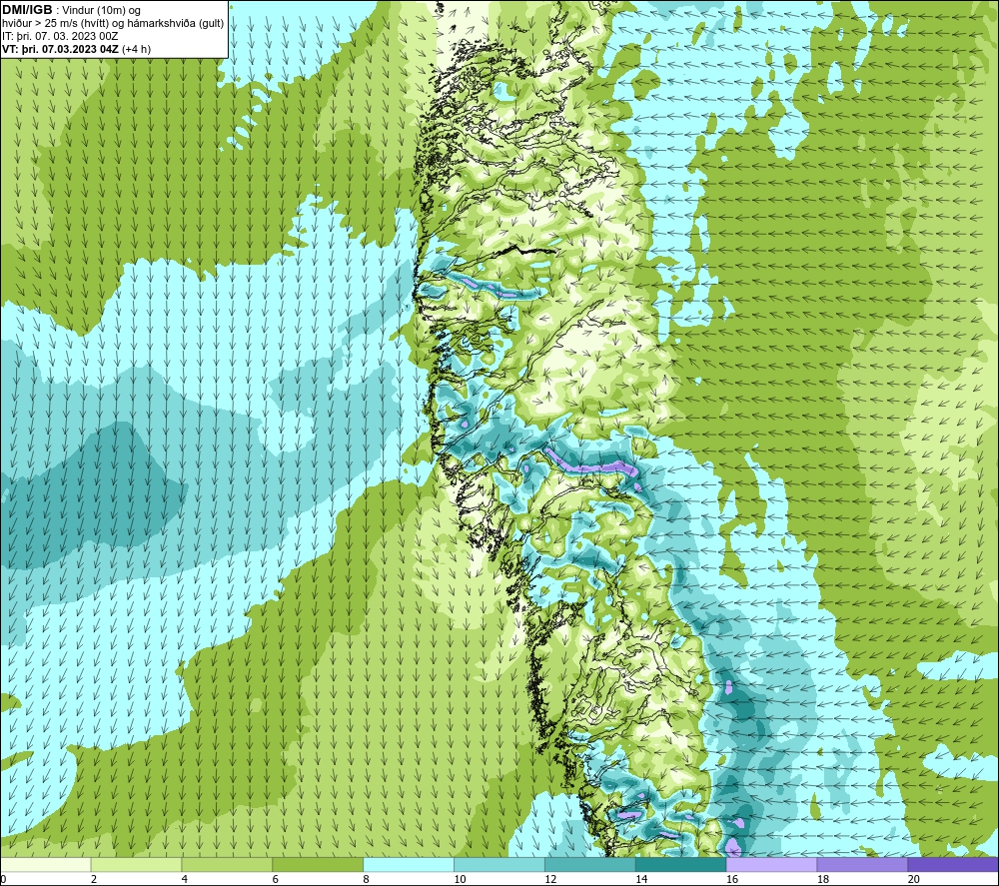Click the scale label '4'
Viewport: 999px width, 886px height.
point(185,879)
